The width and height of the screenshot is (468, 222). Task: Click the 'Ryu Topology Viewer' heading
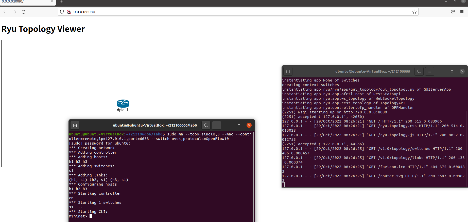pyautogui.click(x=43, y=29)
